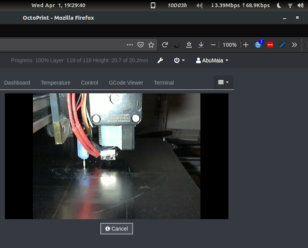Expand the overflow chevron in the toolbar
The image size is (308, 248).
[x=294, y=45]
